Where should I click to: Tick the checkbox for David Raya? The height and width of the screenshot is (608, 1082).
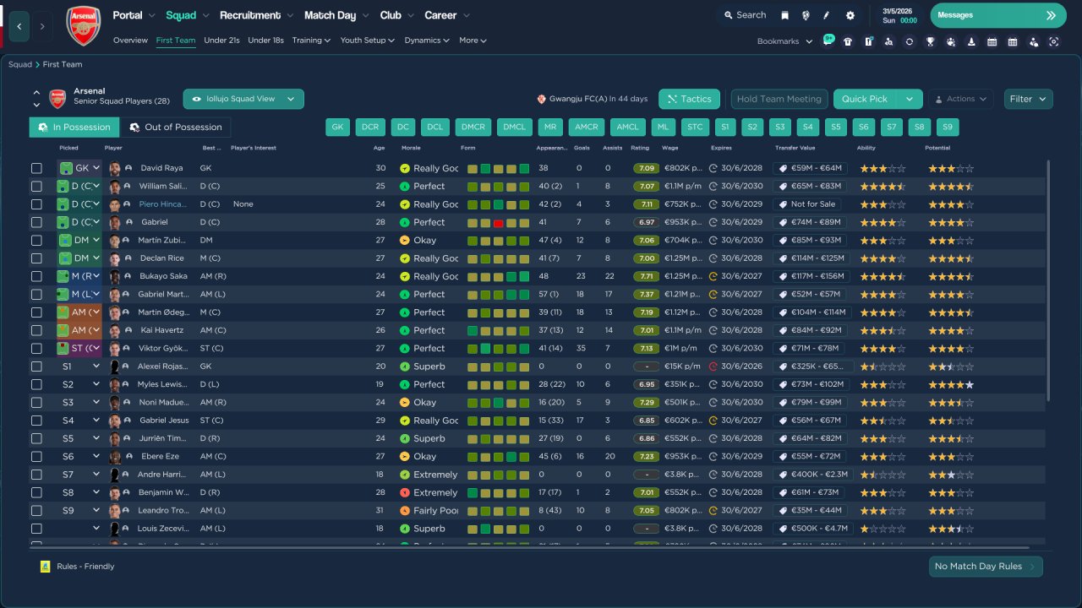pyautogui.click(x=36, y=168)
